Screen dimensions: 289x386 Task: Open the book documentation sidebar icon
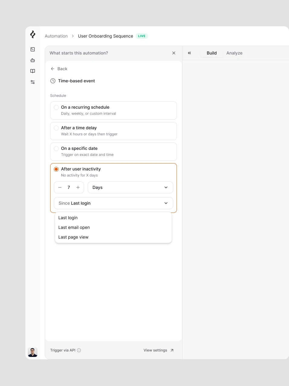(33, 71)
